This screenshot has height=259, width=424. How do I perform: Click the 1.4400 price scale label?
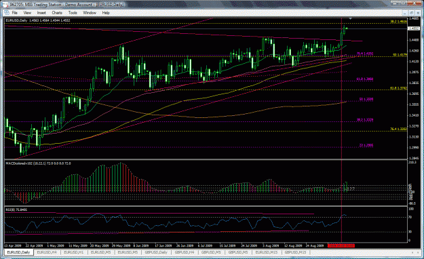coord(415,40)
